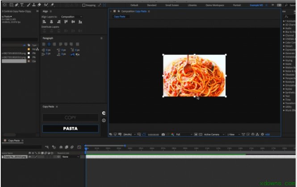Screen dimensions: 297x187
Task: Select the Clone Stamp tool
Action: (34, 4)
